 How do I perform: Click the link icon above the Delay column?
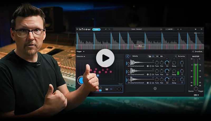174,59
